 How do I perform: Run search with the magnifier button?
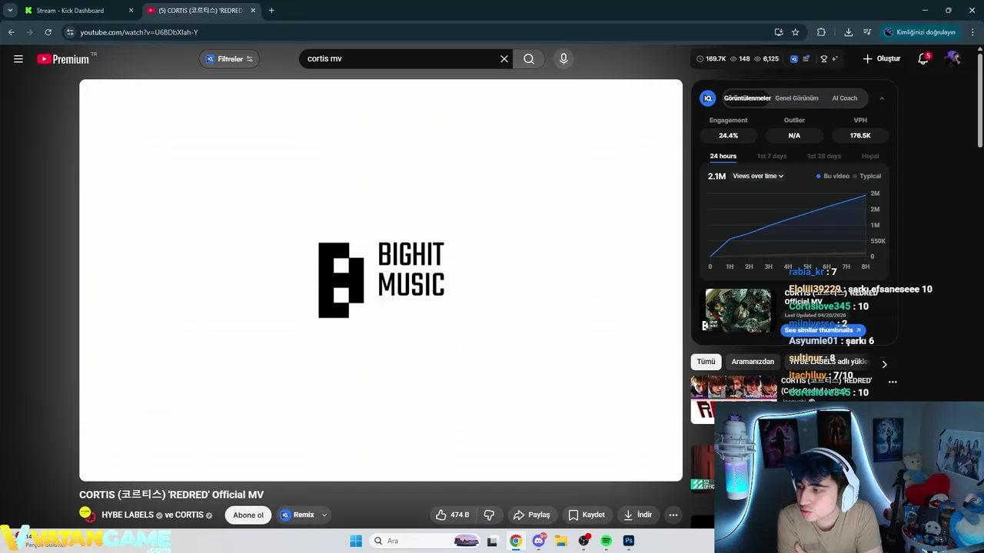coord(529,59)
